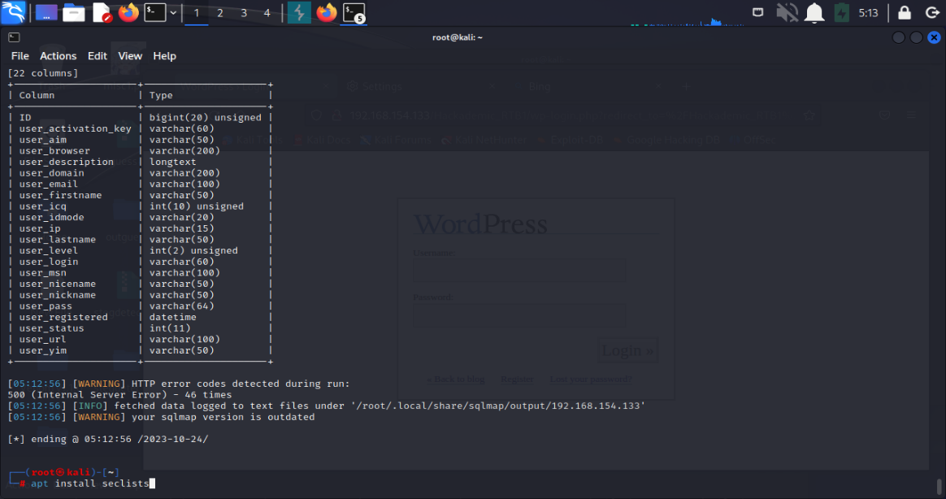Select the running Firefox window in taskbar
The image size is (946, 499).
click(327, 13)
